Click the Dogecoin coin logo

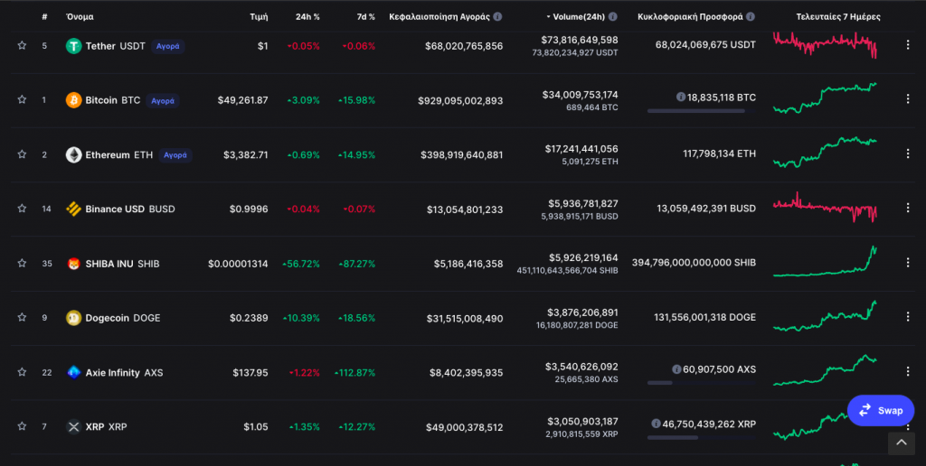click(x=73, y=318)
